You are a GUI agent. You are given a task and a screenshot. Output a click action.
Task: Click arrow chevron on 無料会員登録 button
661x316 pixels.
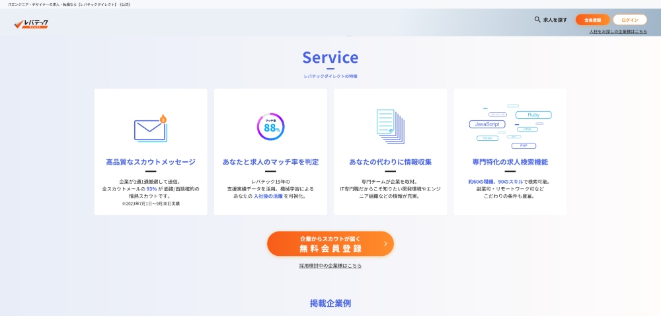point(385,243)
